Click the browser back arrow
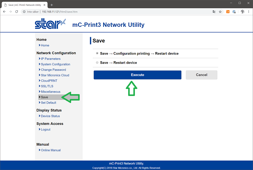Image resolution: width=253 pixels, height=170 pixels. coord(4,12)
